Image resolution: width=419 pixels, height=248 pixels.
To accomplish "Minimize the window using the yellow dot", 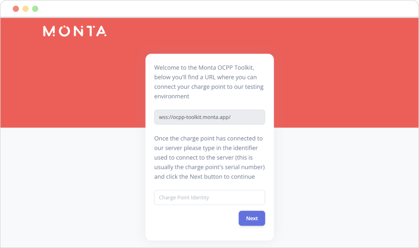I will pyautogui.click(x=25, y=9).
